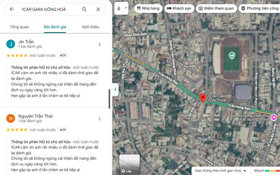Filter map by Nhà hàng
The width and height of the screenshot is (280, 175).
click(148, 8)
